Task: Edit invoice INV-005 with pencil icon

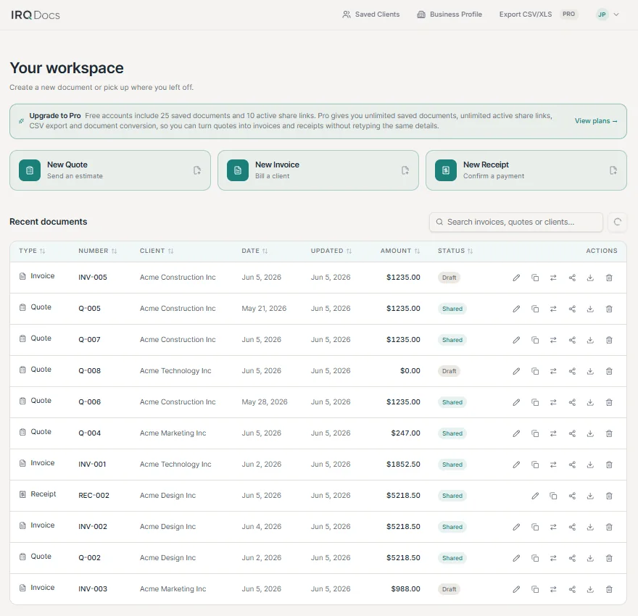Action: click(516, 278)
